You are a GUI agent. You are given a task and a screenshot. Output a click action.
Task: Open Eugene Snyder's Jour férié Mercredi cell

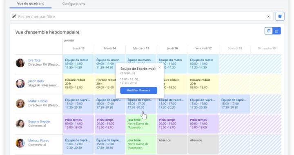click(141, 124)
